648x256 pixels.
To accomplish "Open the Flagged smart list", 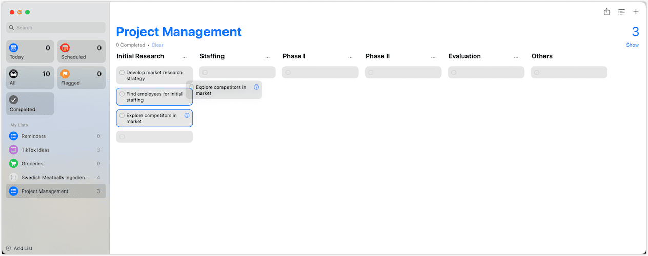I will (x=82, y=77).
